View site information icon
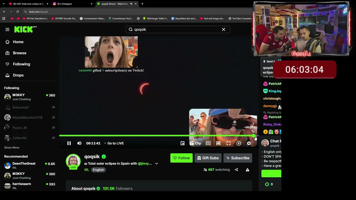Image resolution: width=356 pixels, height=200 pixels. (x=26, y=12)
